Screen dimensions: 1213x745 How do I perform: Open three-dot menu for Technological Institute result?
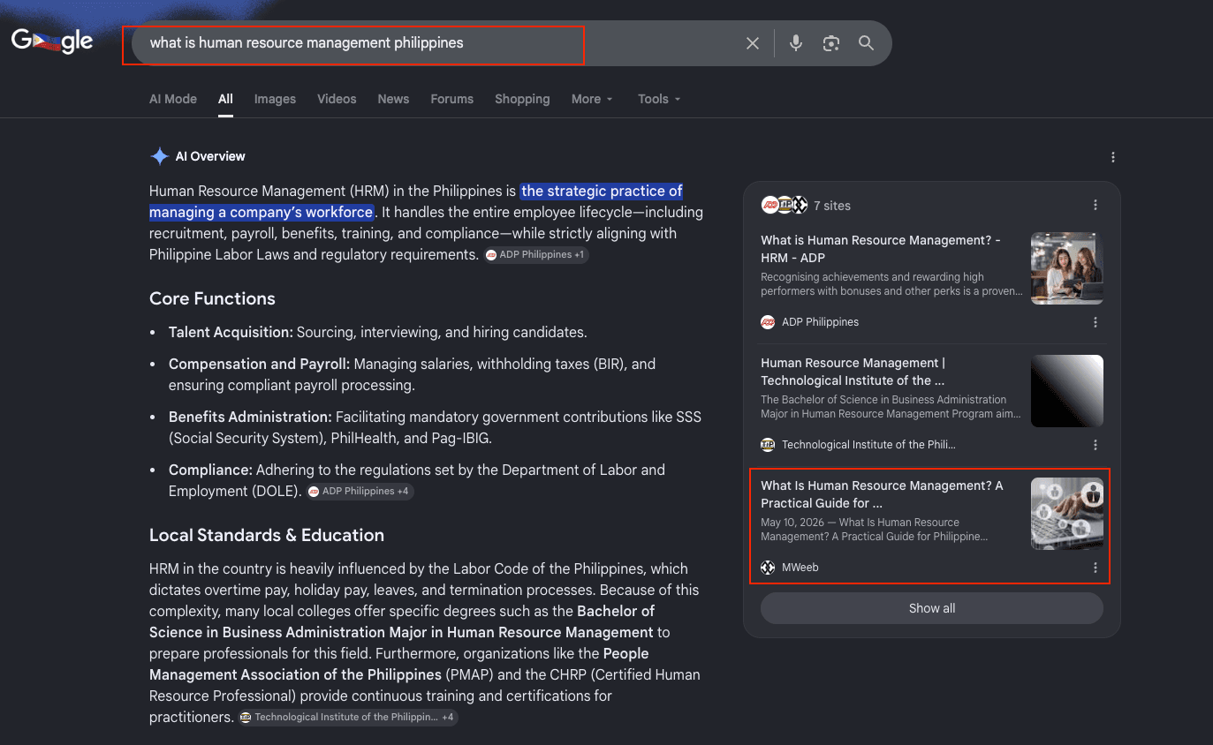[x=1095, y=445]
